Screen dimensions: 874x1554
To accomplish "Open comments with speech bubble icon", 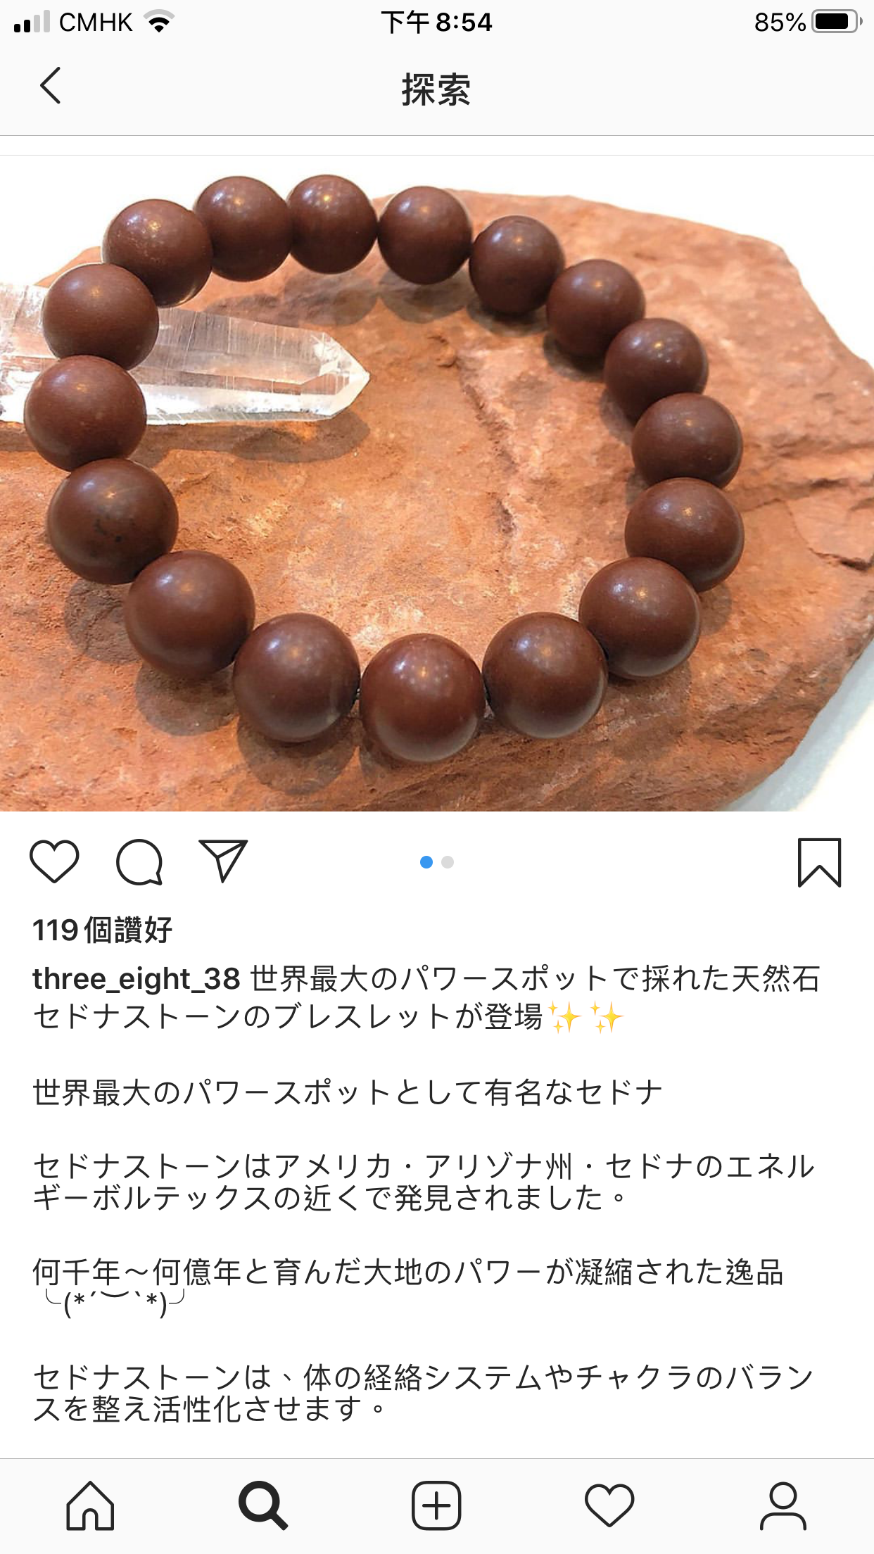I will (139, 861).
